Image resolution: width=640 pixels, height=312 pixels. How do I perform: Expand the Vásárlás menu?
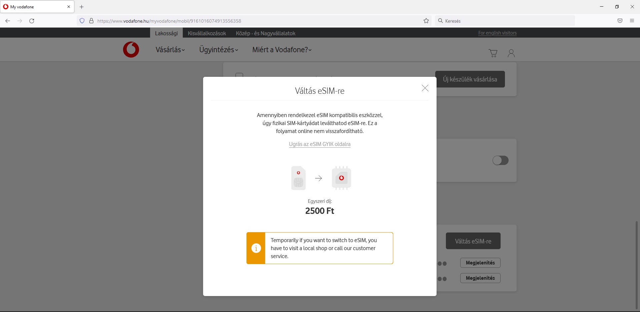pos(170,50)
